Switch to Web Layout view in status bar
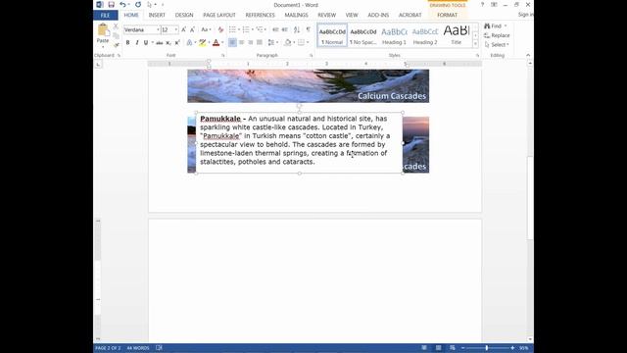 [453, 348]
